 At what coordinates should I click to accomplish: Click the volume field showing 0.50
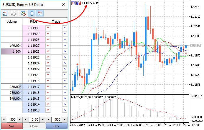coord(34,119)
